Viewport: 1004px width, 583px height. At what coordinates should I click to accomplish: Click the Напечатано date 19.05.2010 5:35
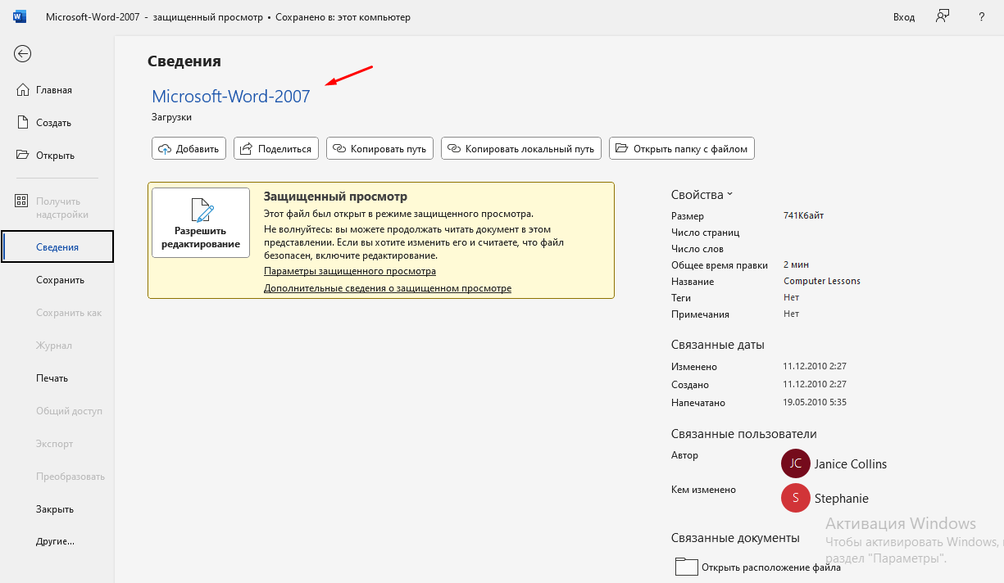(815, 402)
